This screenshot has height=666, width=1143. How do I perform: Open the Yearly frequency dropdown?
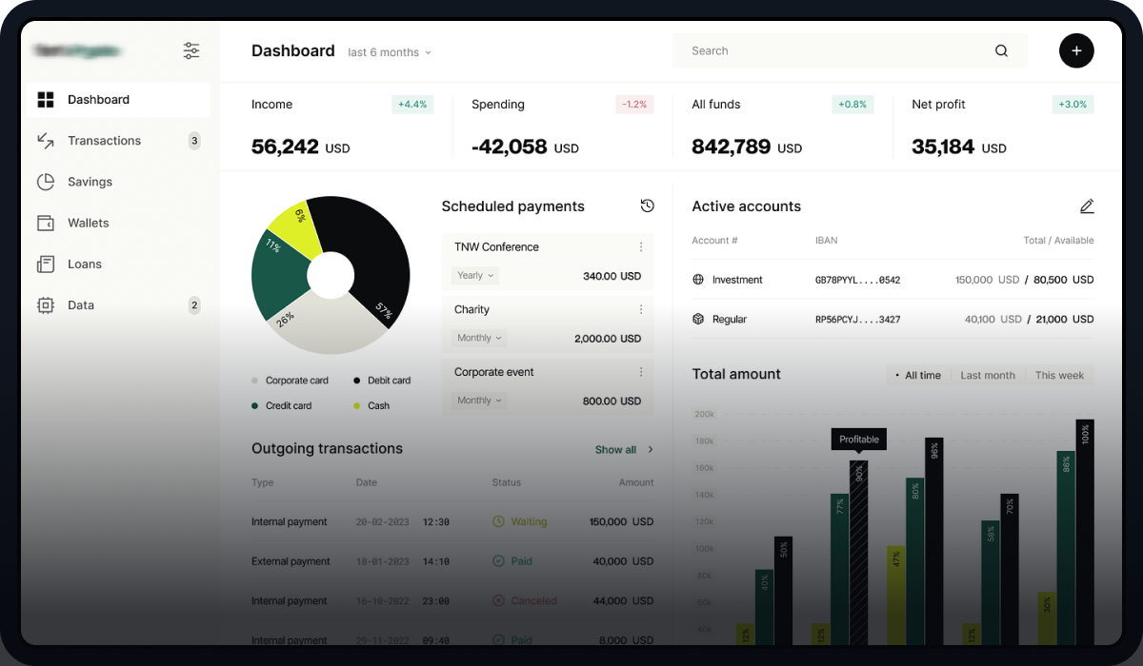pos(475,276)
